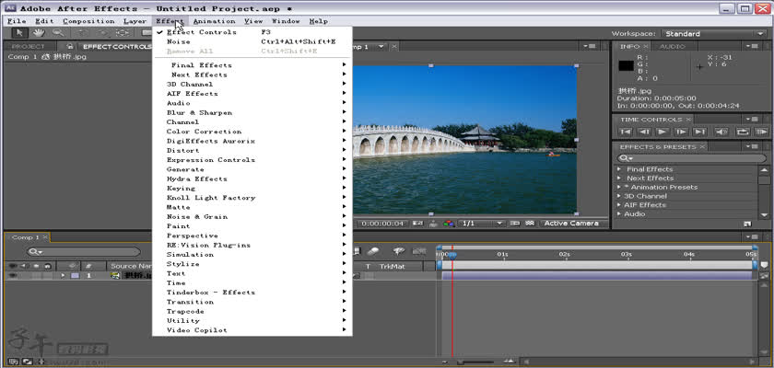
Task: Expand 3D Channel in Effects & Presets panel
Action: pos(619,196)
